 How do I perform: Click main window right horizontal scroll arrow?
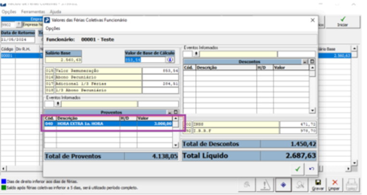pyautogui.click(x=348, y=169)
